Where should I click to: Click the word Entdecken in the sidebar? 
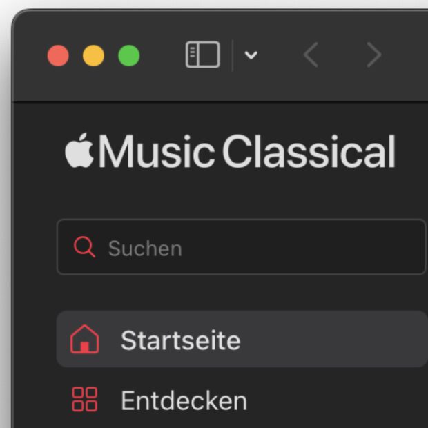[x=184, y=400]
